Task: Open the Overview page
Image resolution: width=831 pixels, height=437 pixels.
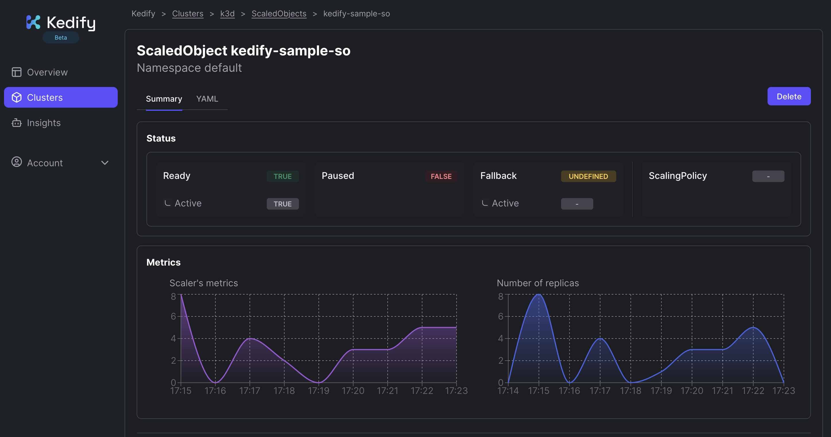Action: coord(61,72)
